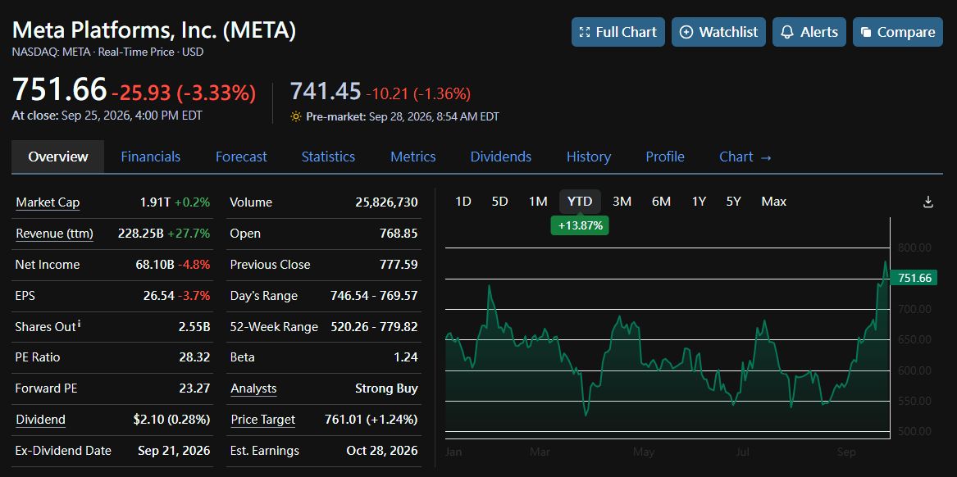
Task: Click the 52-Week Range value 520.26 - 779.82
Action: [x=374, y=327]
